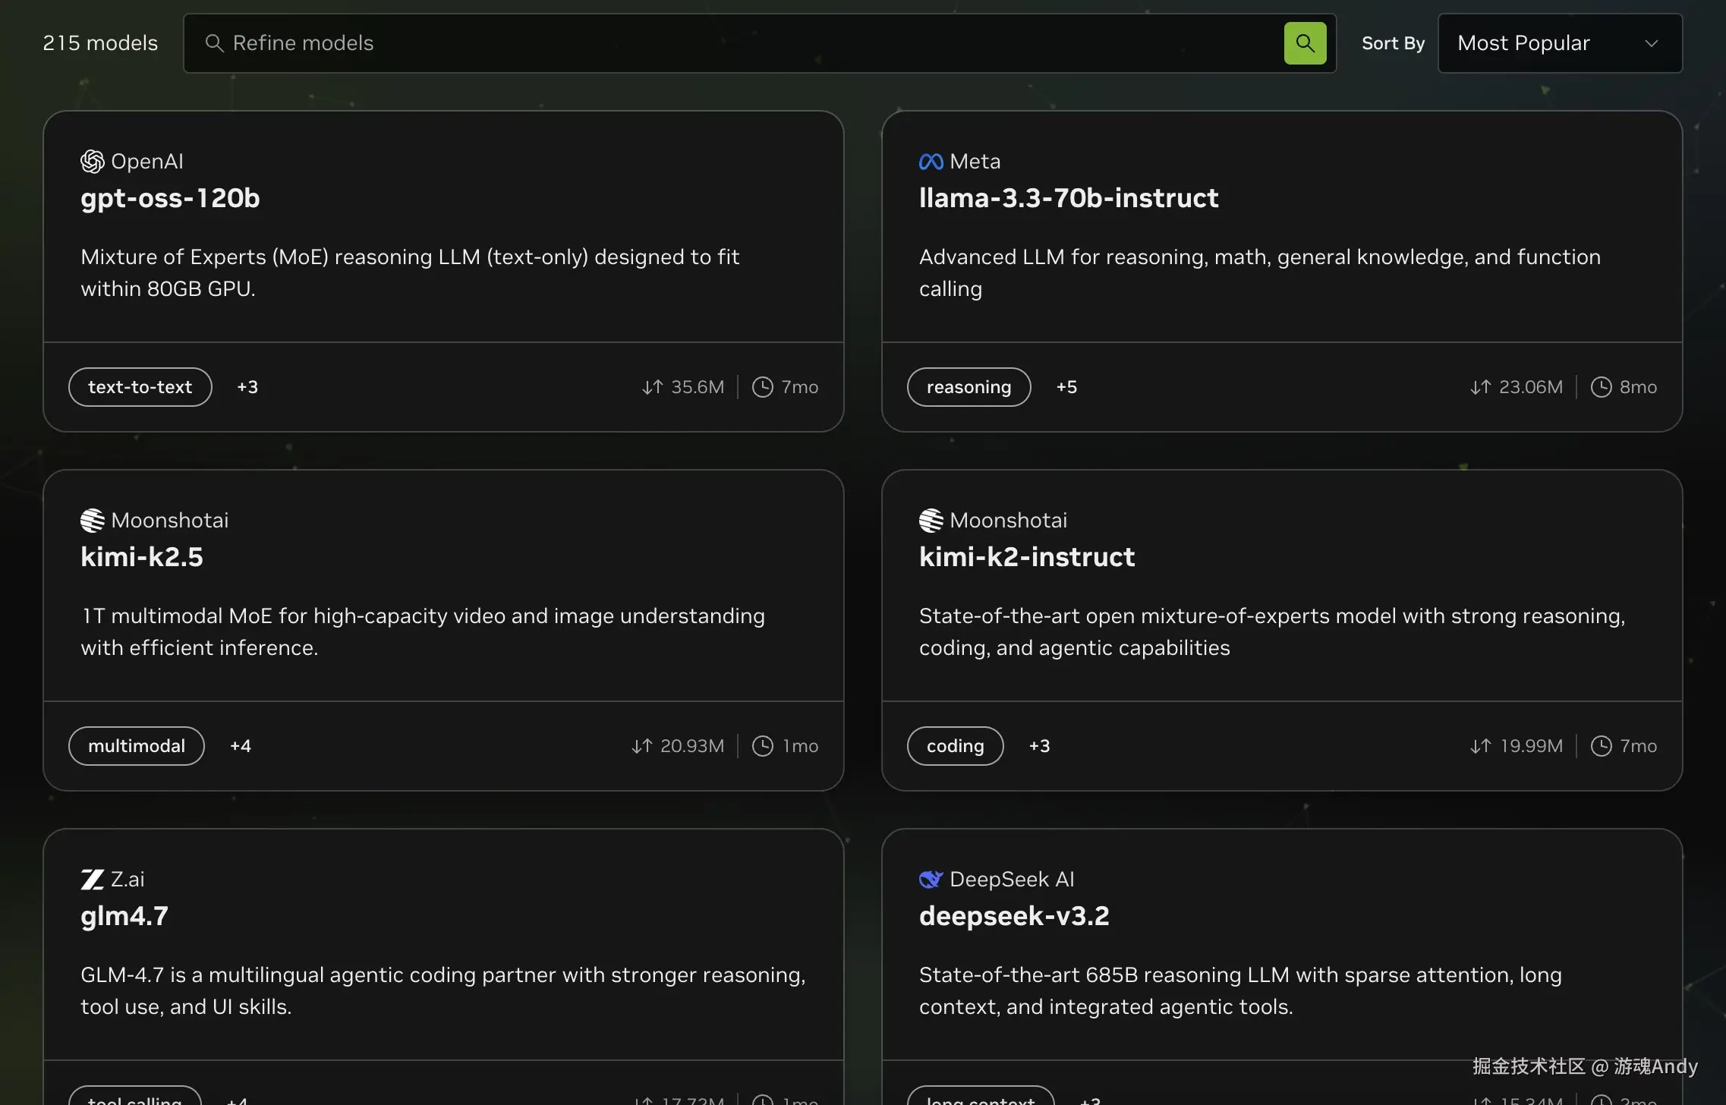Open the Most Popular sort dropdown
The image size is (1726, 1105).
pyautogui.click(x=1560, y=43)
